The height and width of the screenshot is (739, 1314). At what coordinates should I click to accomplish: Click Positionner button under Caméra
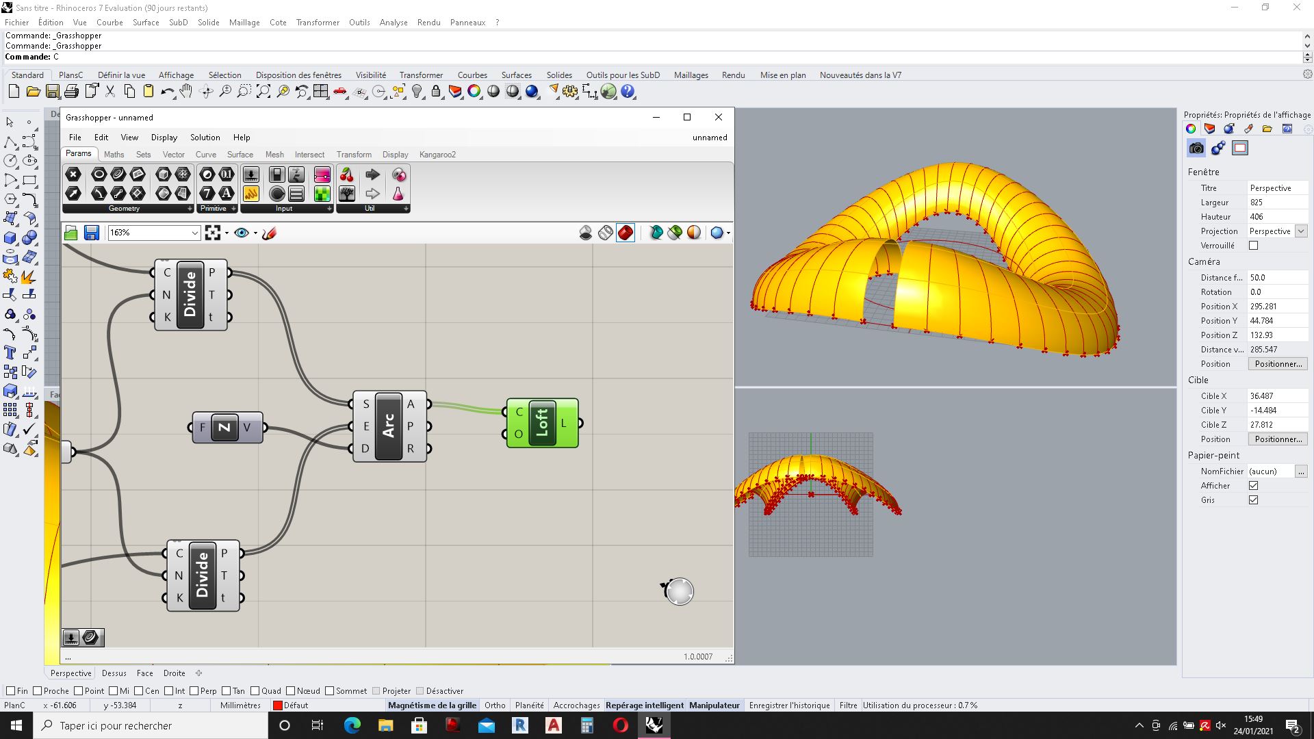point(1277,364)
